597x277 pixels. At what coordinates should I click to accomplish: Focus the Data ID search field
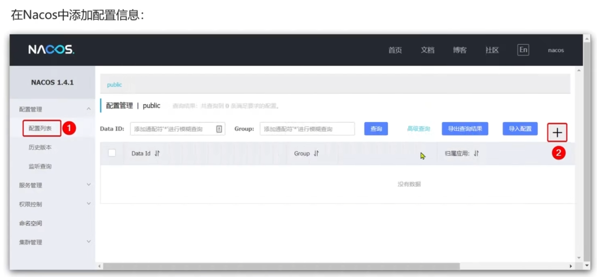tap(178, 129)
